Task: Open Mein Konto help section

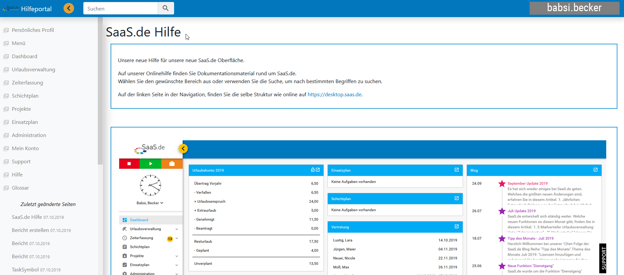Action: point(25,148)
